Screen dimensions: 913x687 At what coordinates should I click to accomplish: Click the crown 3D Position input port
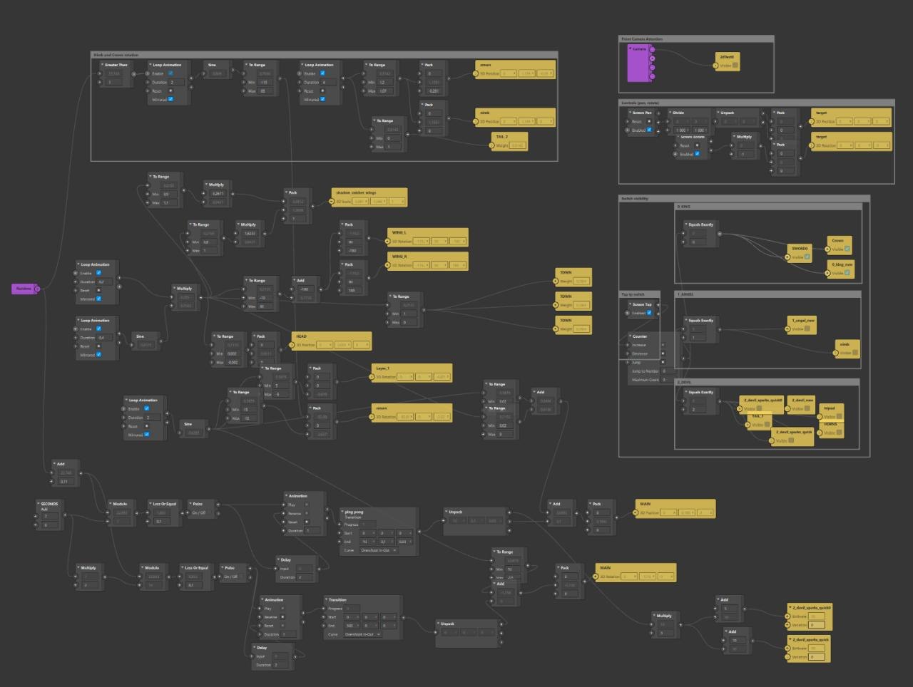[x=476, y=73]
